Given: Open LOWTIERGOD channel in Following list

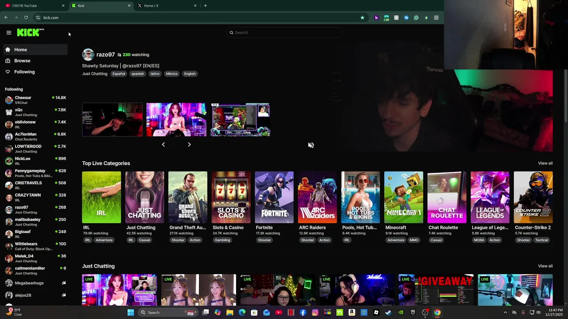Looking at the screenshot, I should (35, 149).
